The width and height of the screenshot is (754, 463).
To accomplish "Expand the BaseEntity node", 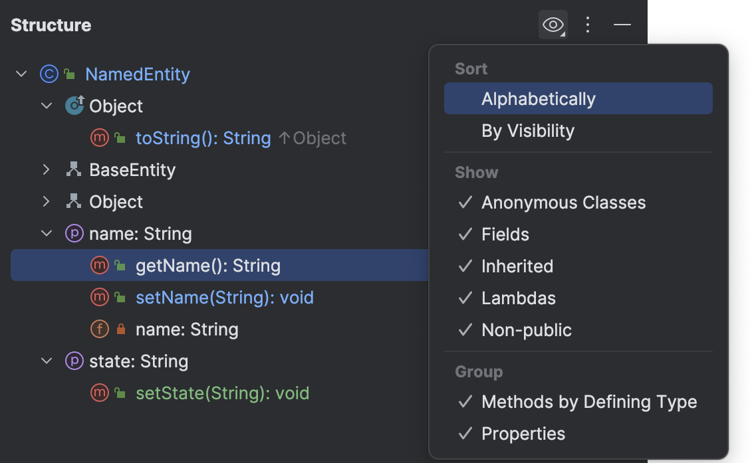I will pos(45,170).
